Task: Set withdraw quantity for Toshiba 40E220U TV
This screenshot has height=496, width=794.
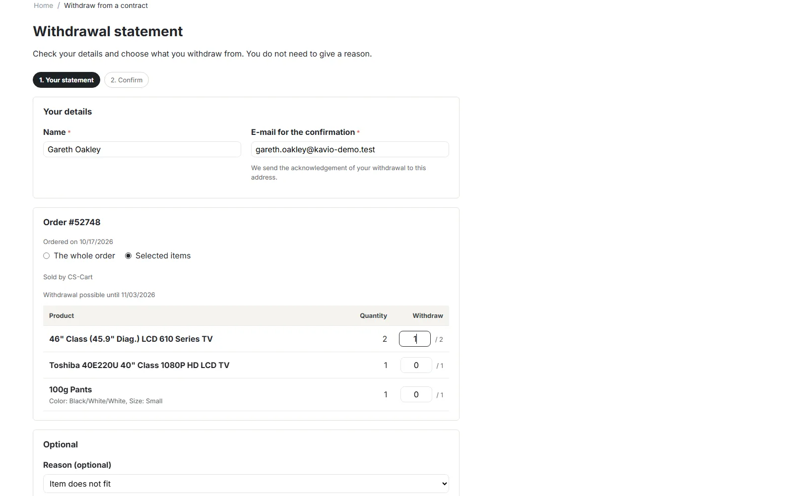Action: point(416,365)
